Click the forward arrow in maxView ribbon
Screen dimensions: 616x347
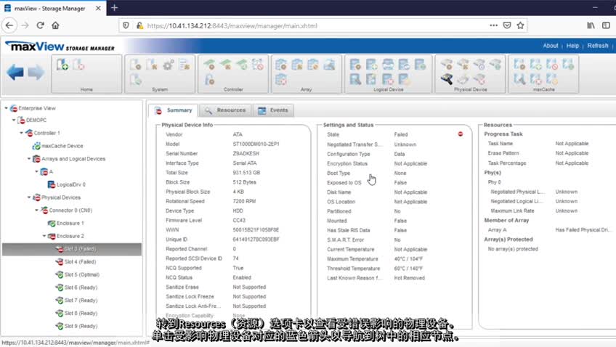36,72
